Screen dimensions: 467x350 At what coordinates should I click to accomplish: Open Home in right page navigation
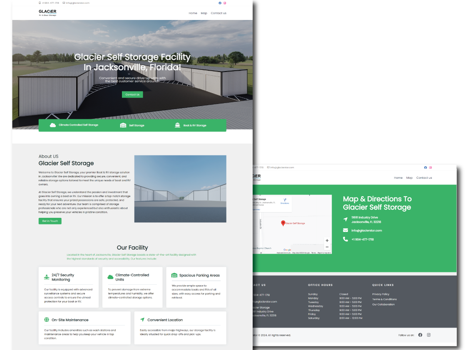398,178
